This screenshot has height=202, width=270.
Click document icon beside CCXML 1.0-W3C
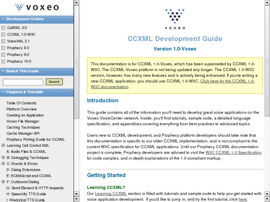pyautogui.click(x=3, y=34)
